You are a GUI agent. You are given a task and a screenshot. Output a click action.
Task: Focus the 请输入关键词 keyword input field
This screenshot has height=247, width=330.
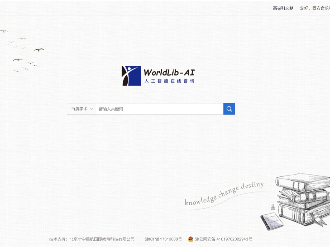160,109
